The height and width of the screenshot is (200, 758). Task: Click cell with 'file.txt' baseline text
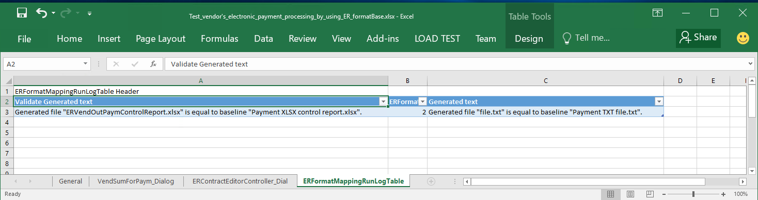pos(545,112)
